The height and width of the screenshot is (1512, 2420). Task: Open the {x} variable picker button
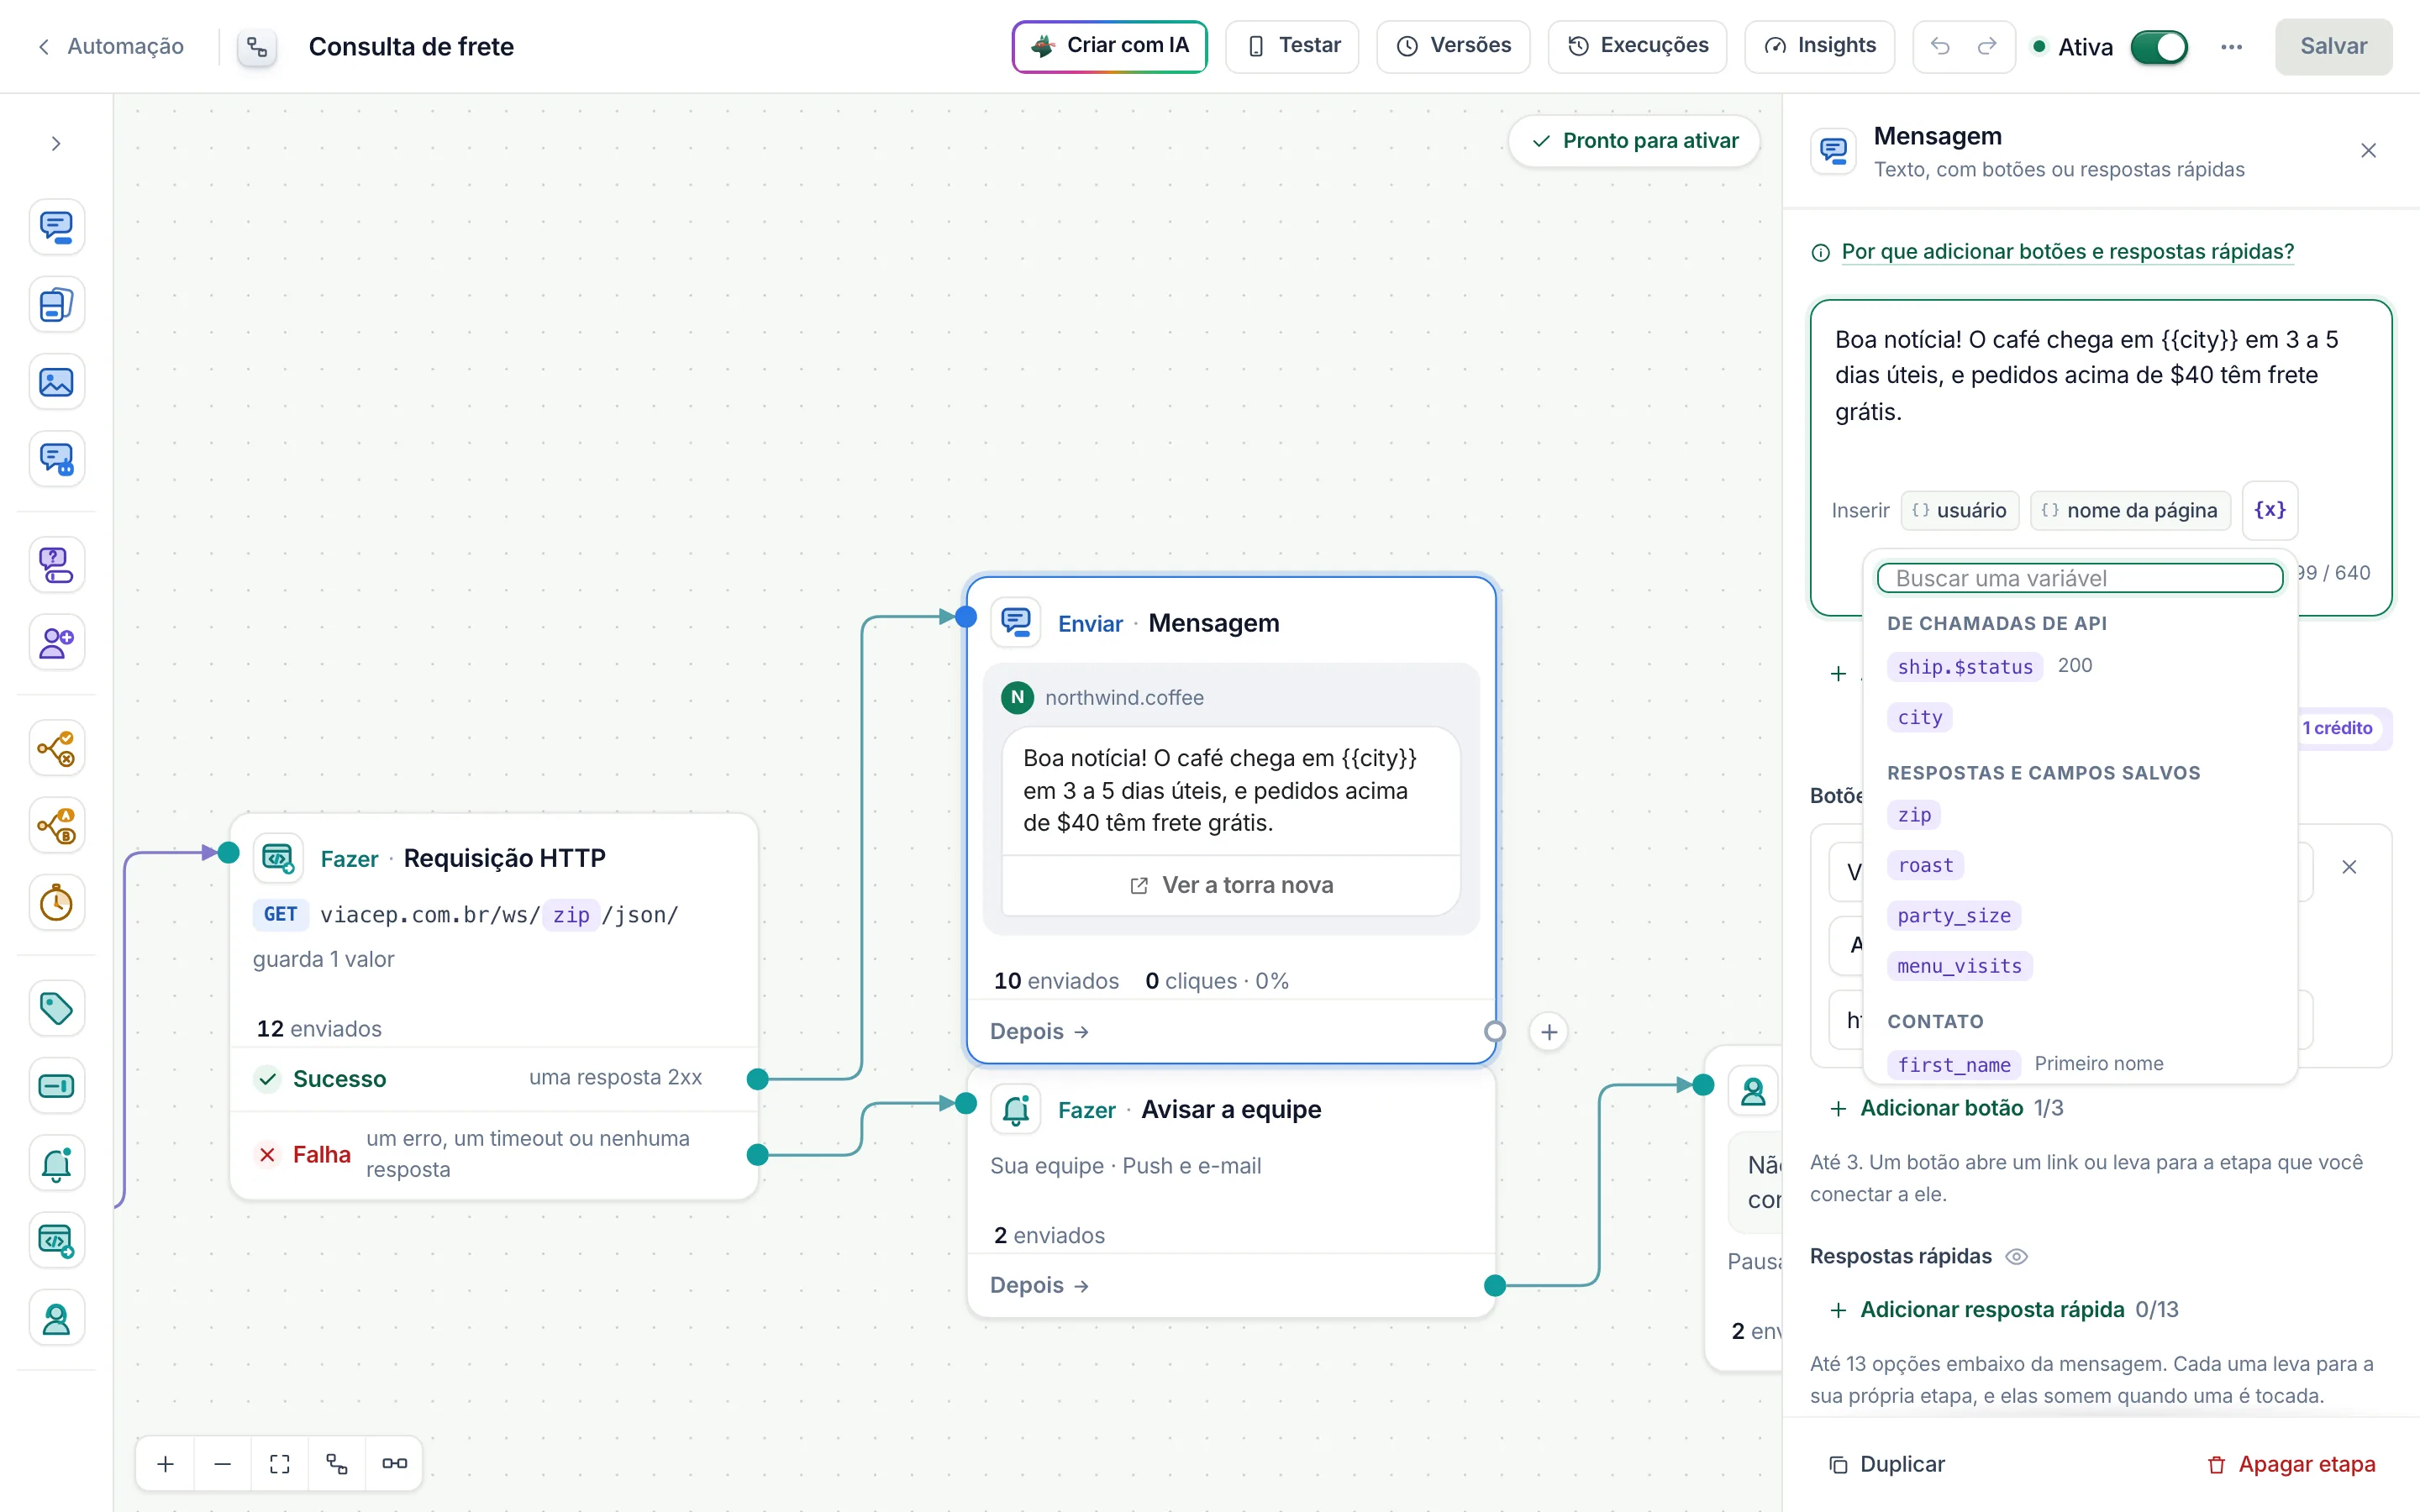click(x=2270, y=510)
